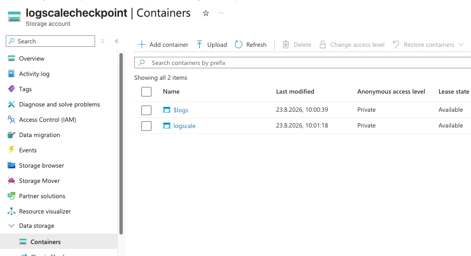Viewport: 471px width, 256px height.
Task: Click the logscale container icon
Action: tap(166, 126)
